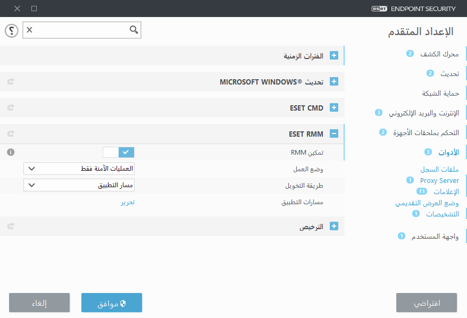This screenshot has height=318, width=467.
Task: Click the تمكين RMM label
Action: click(307, 153)
